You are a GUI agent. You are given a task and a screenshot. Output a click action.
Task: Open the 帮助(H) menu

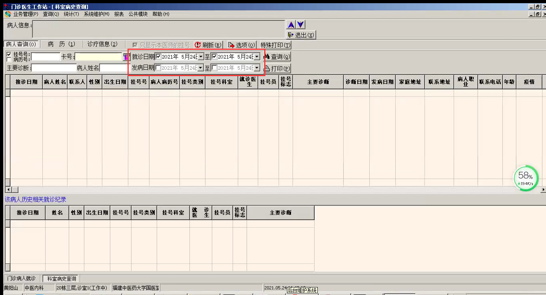click(x=161, y=14)
